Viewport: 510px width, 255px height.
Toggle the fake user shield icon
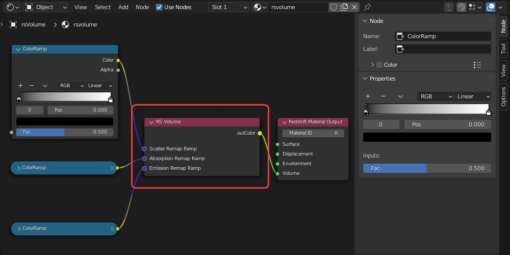pos(334,7)
